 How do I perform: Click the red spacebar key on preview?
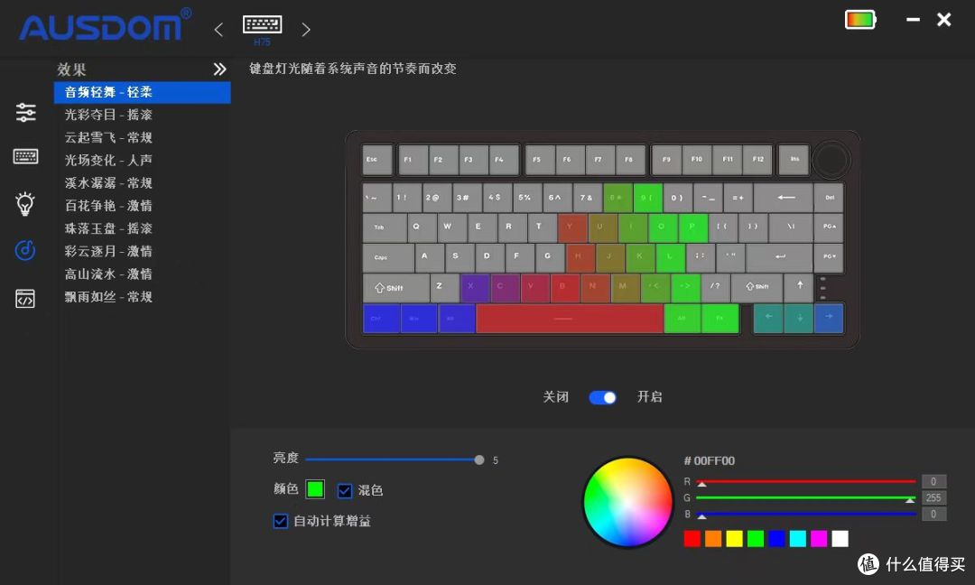tap(570, 319)
